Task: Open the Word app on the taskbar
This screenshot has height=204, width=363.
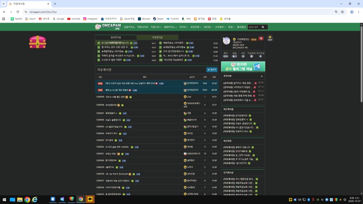Action: pos(62,199)
